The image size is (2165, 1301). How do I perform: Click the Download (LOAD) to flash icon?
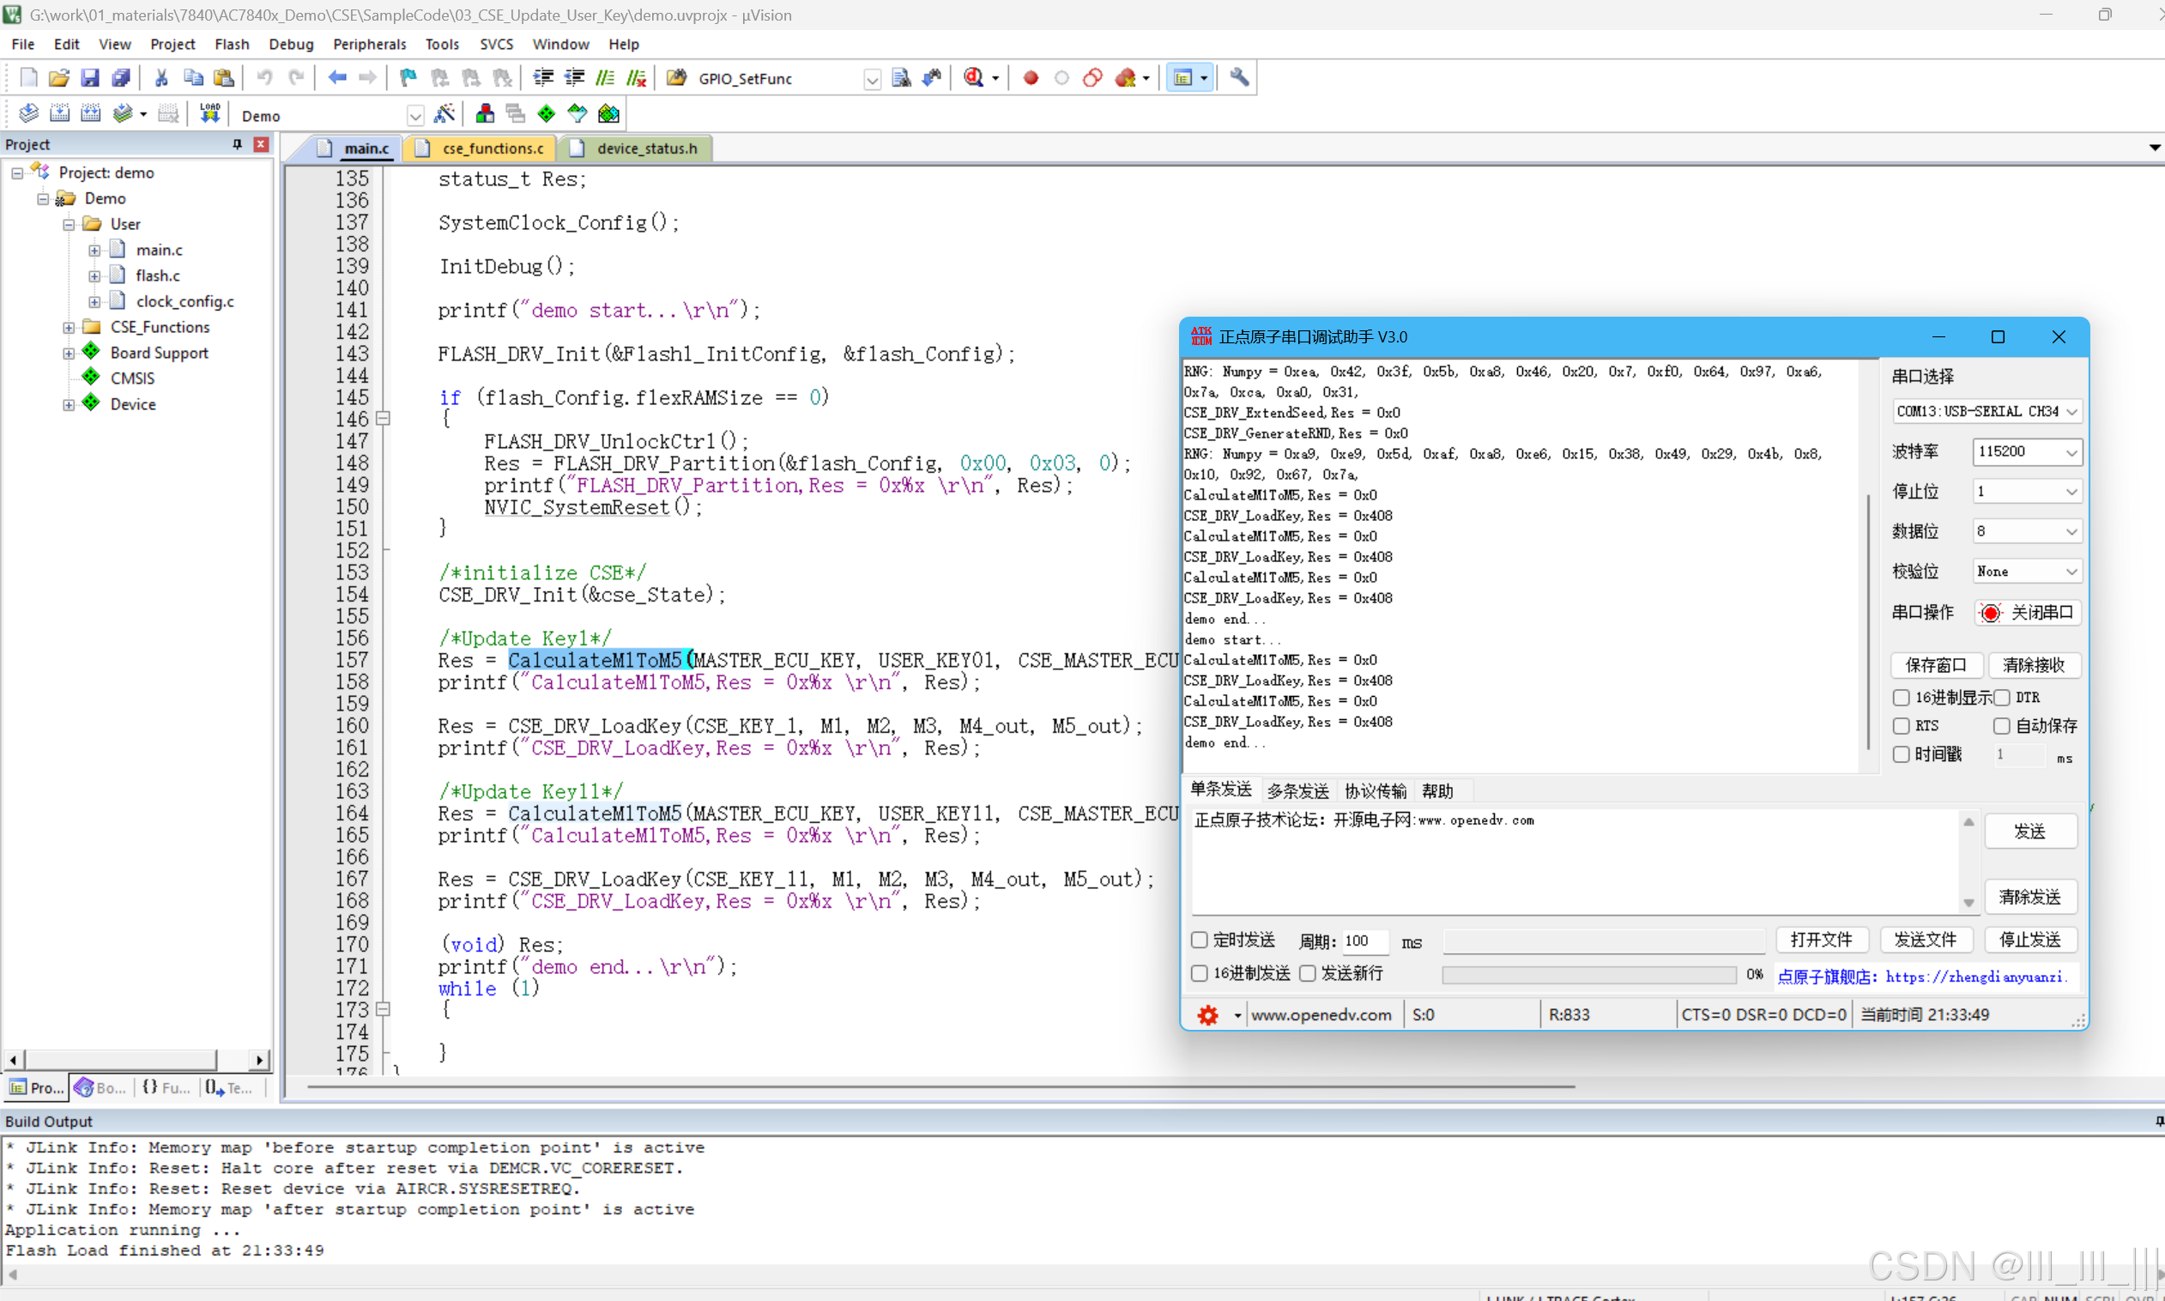[209, 114]
